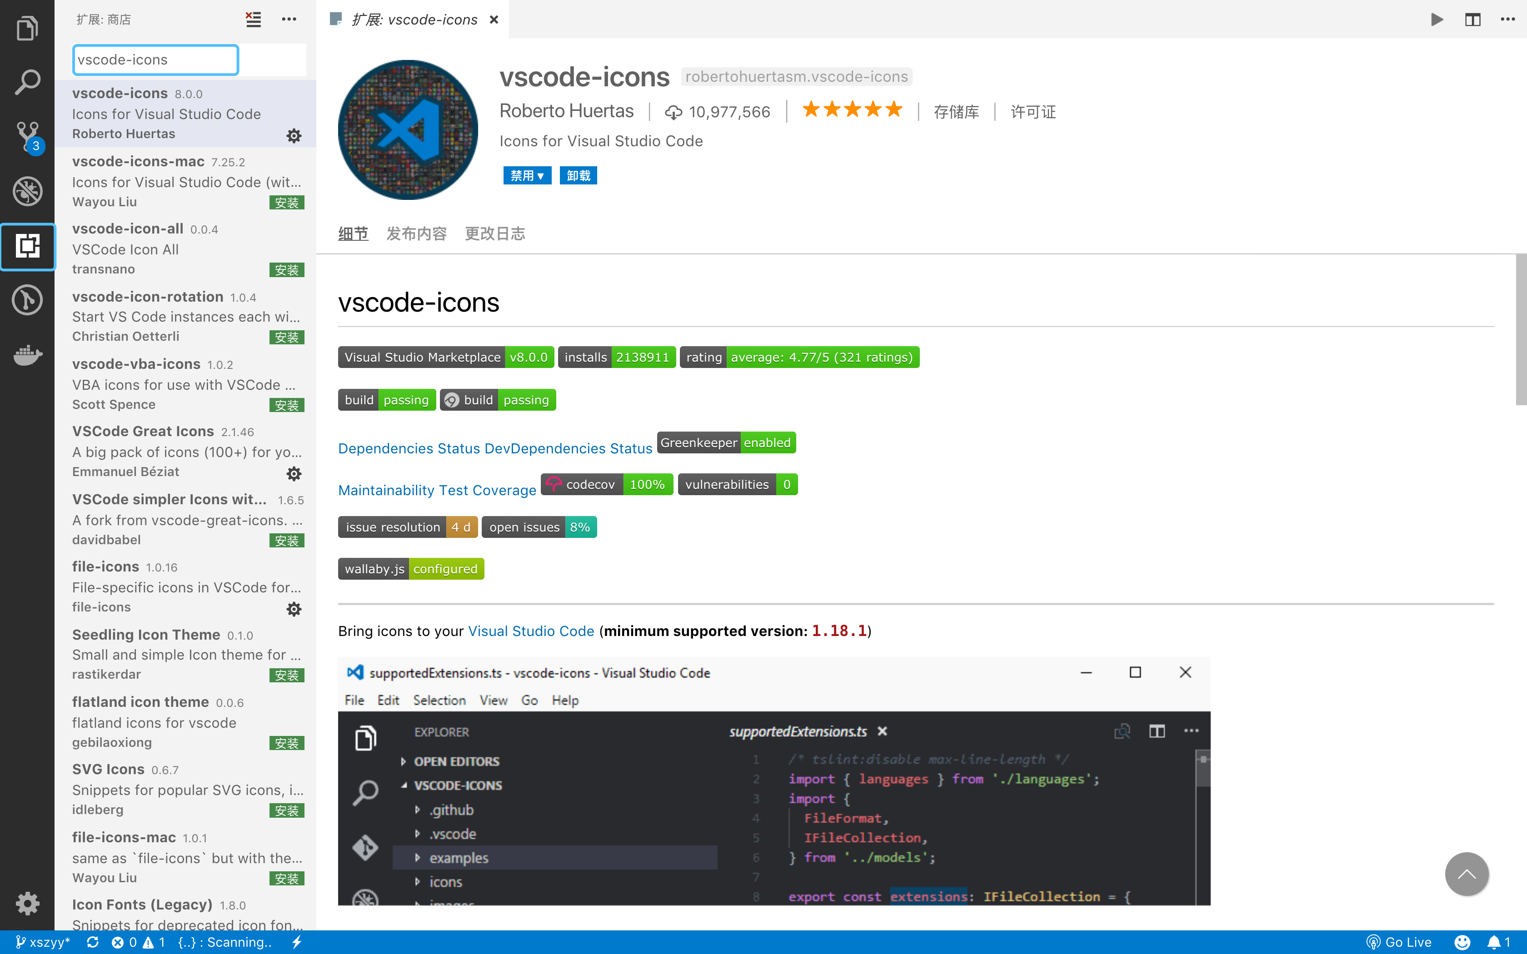Click the feedback smiley in status bar

(x=1462, y=942)
